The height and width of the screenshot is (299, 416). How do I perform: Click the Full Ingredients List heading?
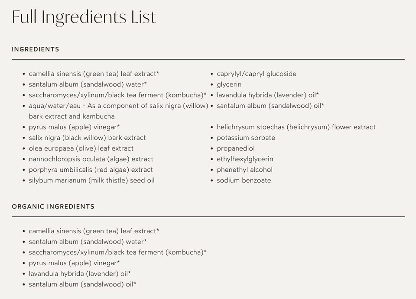pyautogui.click(x=84, y=17)
